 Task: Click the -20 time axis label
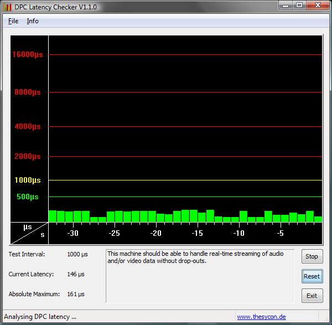(156, 233)
